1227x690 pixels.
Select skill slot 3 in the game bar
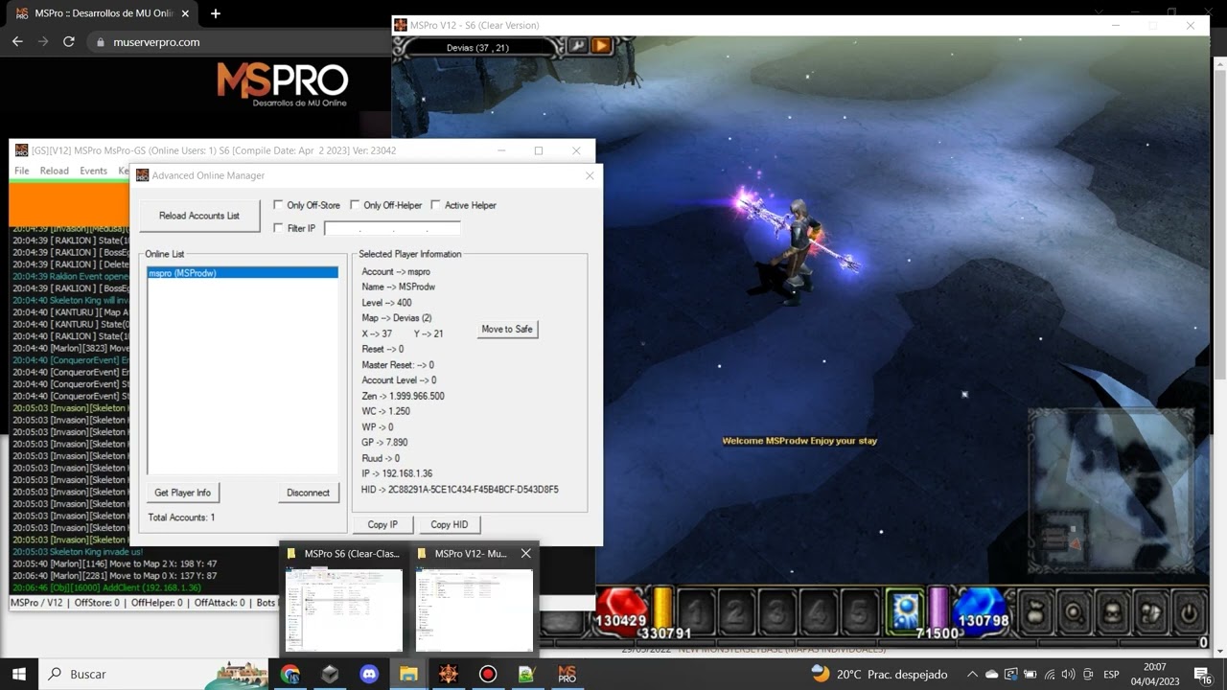click(778, 612)
